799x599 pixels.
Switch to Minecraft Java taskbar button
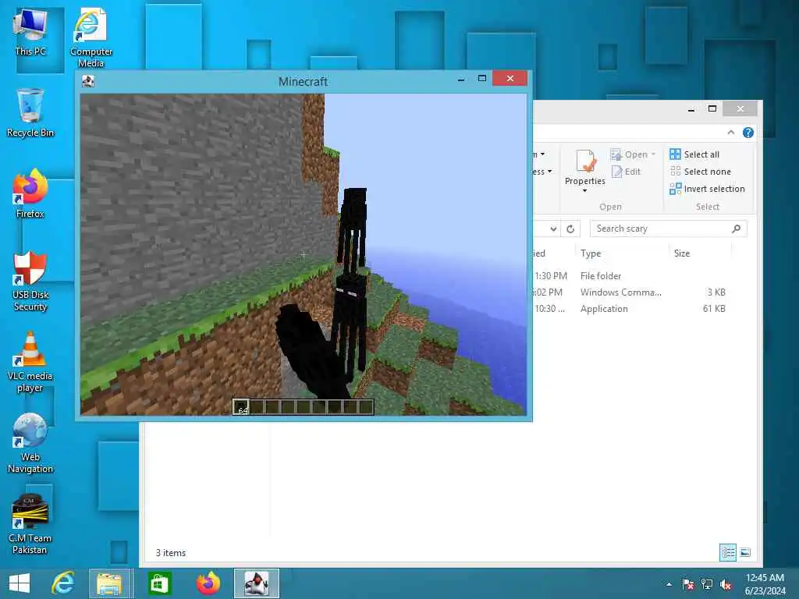(256, 583)
